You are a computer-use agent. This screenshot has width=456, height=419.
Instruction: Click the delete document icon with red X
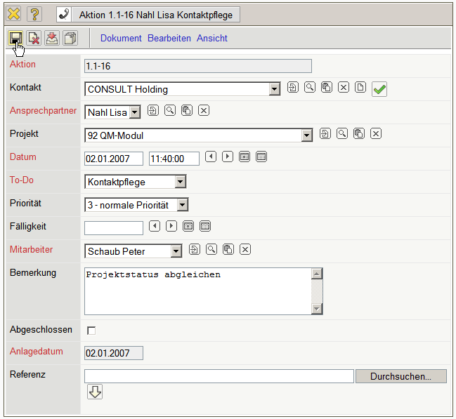(x=34, y=39)
